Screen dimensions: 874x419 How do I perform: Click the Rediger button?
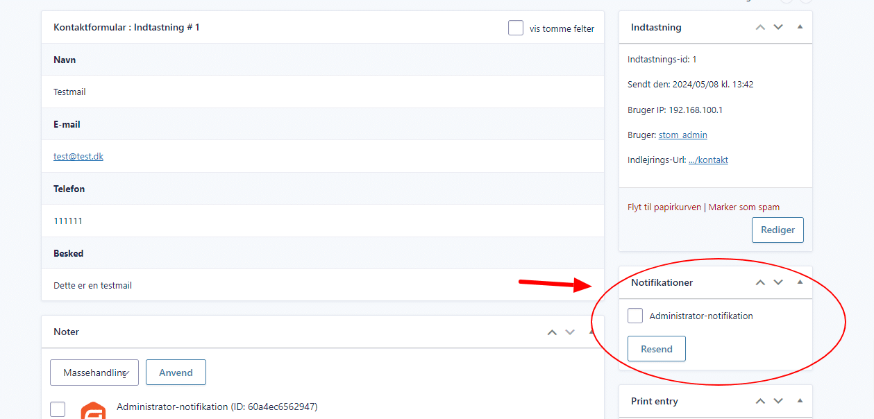(x=778, y=230)
